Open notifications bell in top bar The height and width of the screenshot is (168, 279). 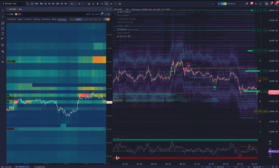pos(271,4)
